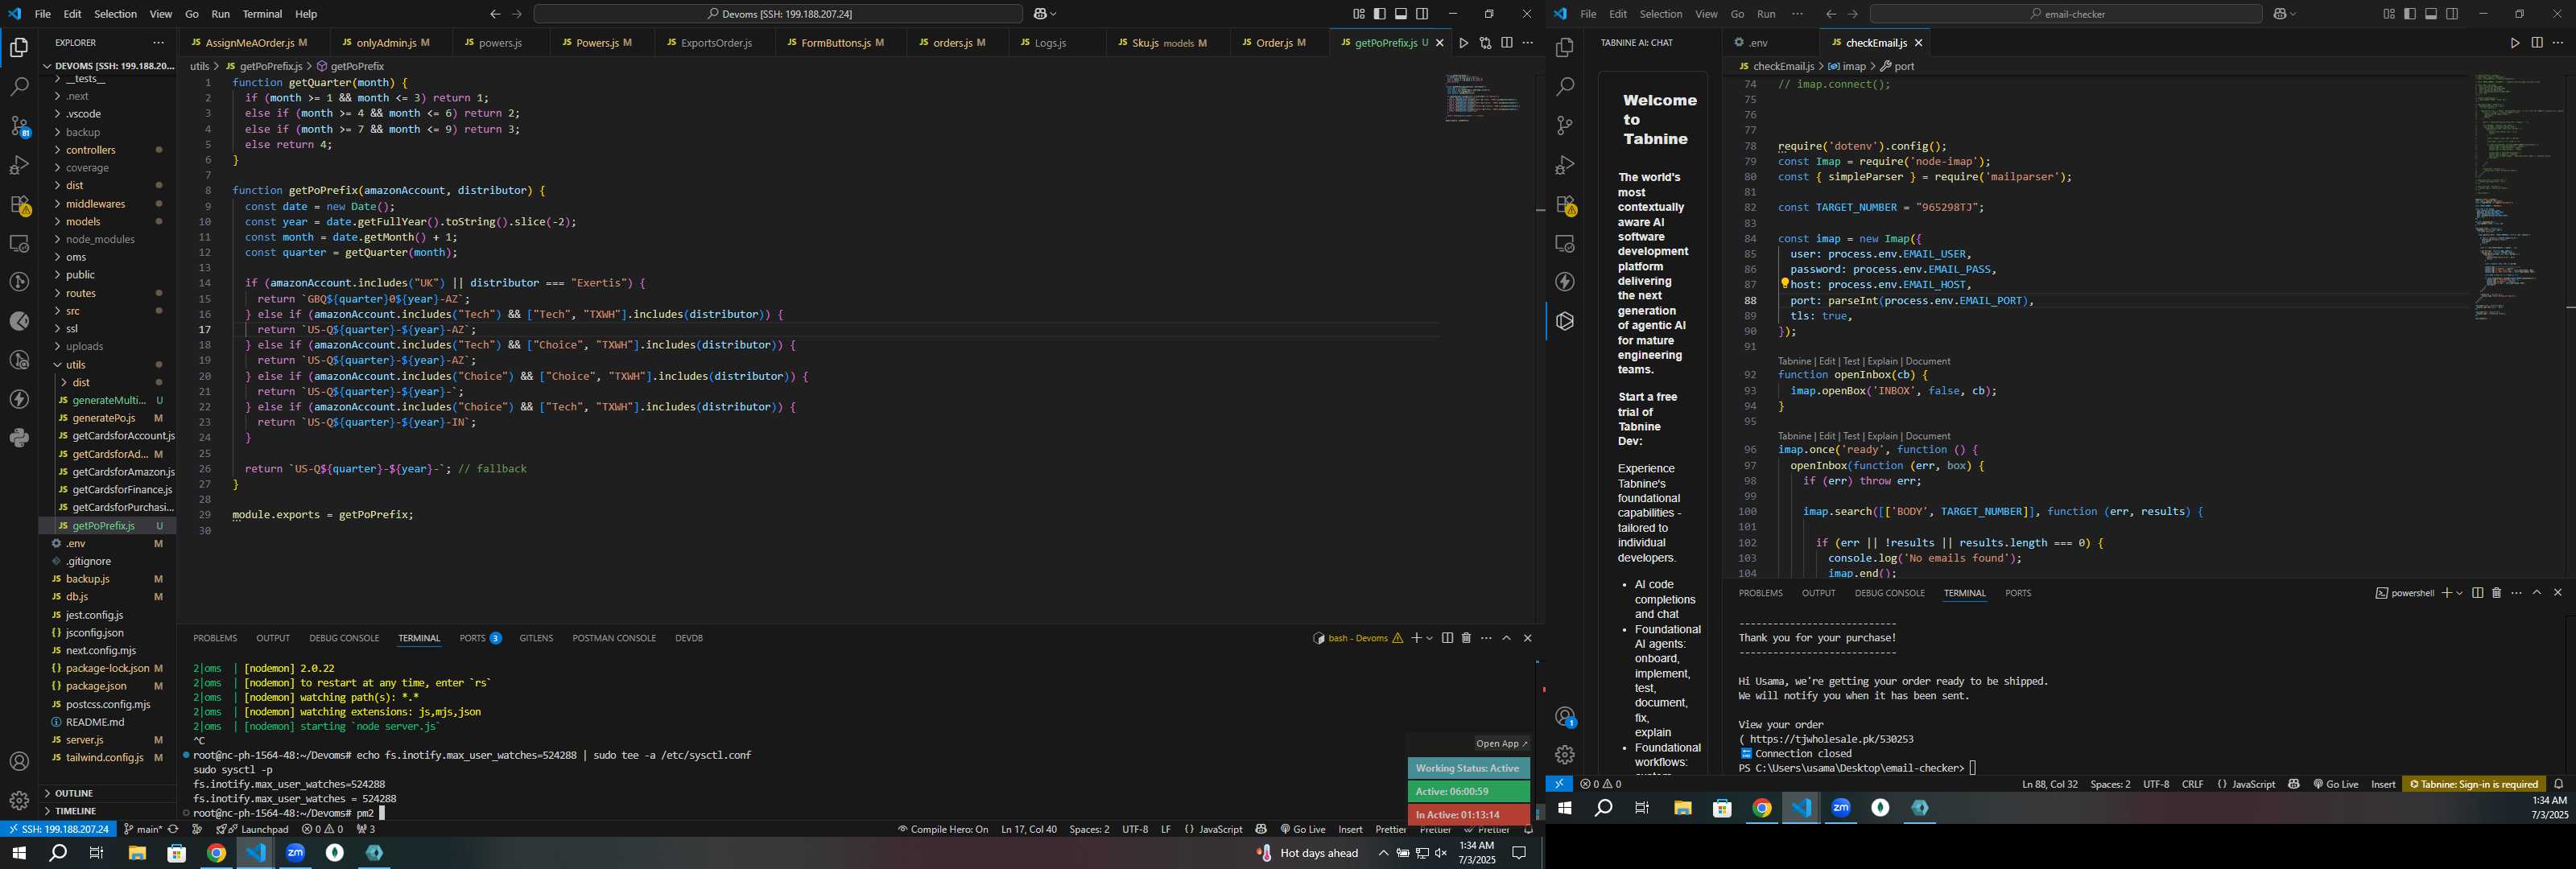Toggle bottom panel in Devoms window title bar

[x=1401, y=14]
